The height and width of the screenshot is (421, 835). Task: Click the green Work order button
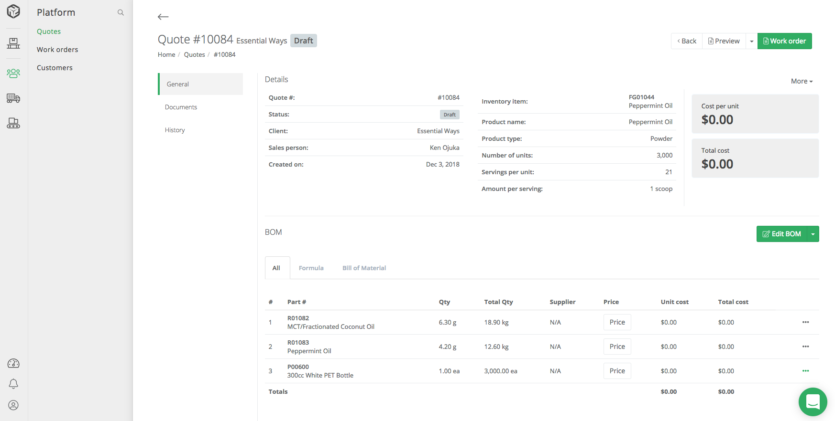(784, 41)
